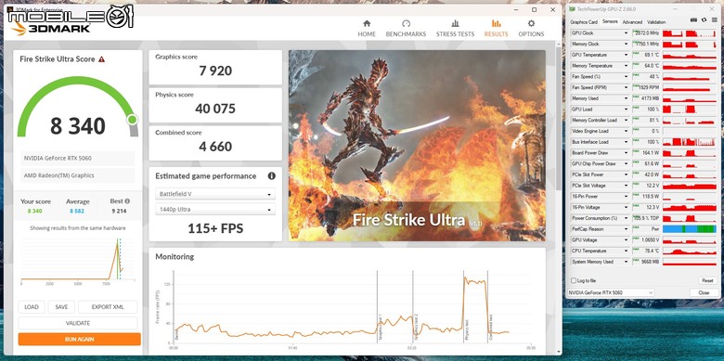
Task: Open the Validation tab in GPU-Z
Action: point(656,21)
